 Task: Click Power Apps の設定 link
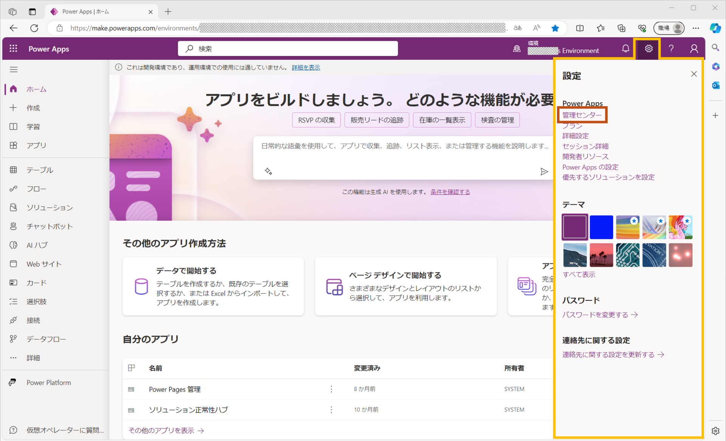click(590, 167)
